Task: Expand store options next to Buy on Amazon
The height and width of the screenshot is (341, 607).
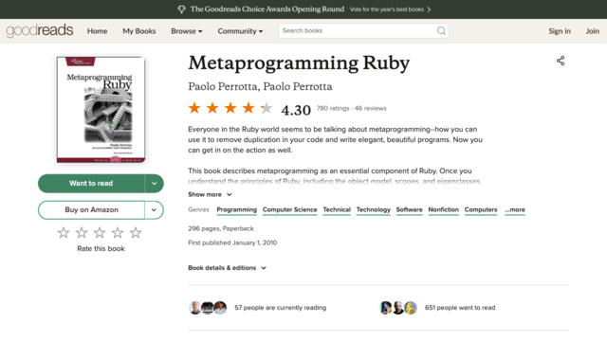Action: [x=154, y=210]
